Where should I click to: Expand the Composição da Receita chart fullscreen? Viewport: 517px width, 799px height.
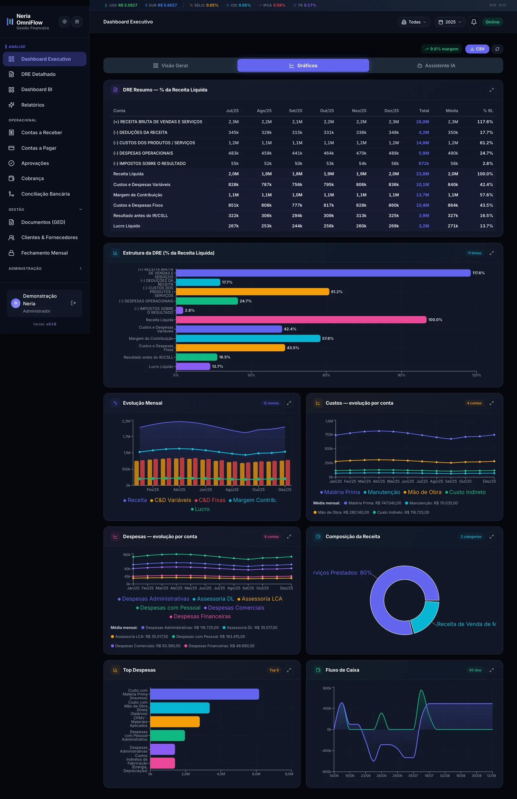[x=491, y=537]
